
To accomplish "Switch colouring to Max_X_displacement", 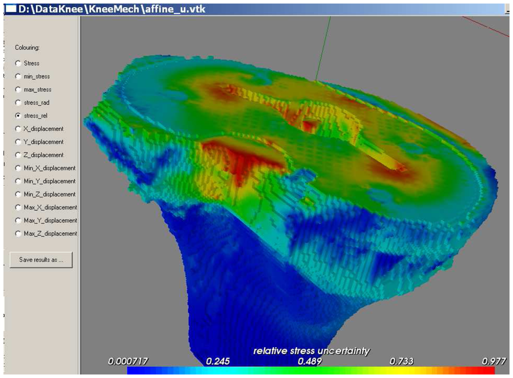I will tap(19, 207).
